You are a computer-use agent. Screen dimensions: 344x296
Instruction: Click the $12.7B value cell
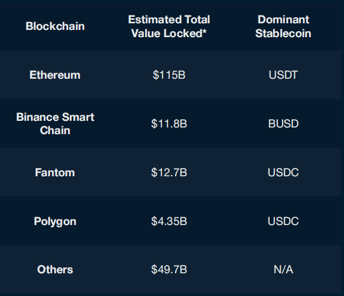pos(169,172)
